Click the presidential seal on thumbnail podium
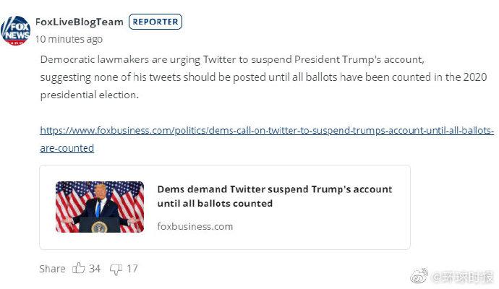The image size is (499, 289). coord(99,227)
